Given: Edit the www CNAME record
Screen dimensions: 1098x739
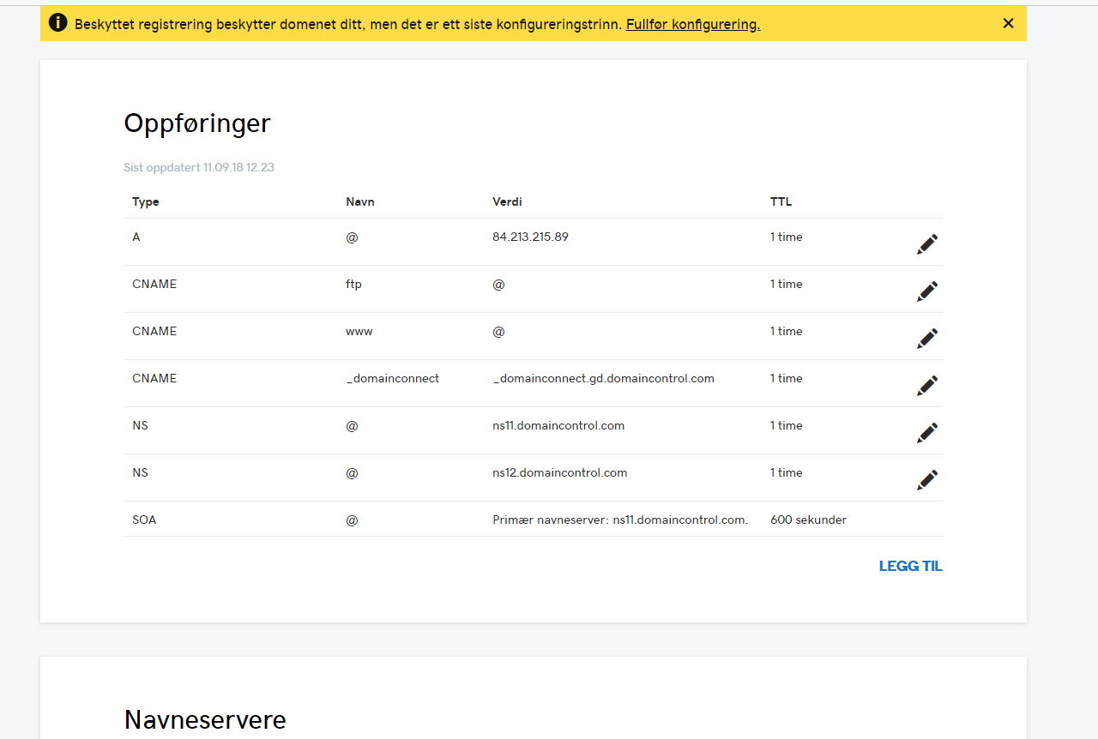Looking at the screenshot, I should (926, 339).
